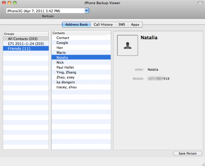Select the Friends (11) group
Screen dimensions: 205x166
tap(26, 49)
